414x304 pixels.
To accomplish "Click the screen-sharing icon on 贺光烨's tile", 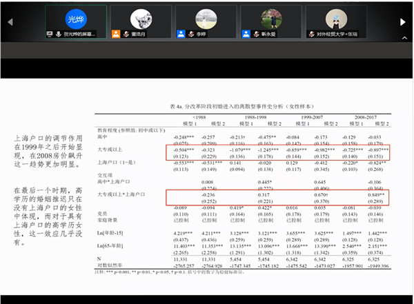I will tap(49, 33).
